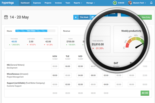
Task: Click the Last Week hours value 2.00
Action: [31, 42]
